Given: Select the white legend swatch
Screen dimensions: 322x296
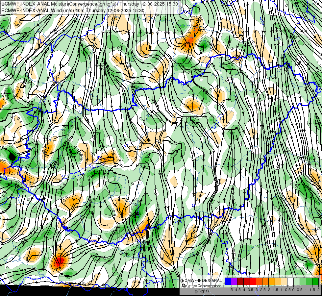Looking at the screenshot, I should coord(290,281).
